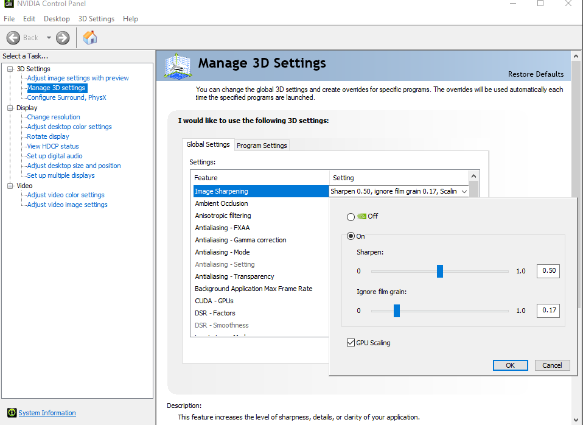The image size is (583, 425).
Task: Select the Off radio button
Action: coord(351,217)
